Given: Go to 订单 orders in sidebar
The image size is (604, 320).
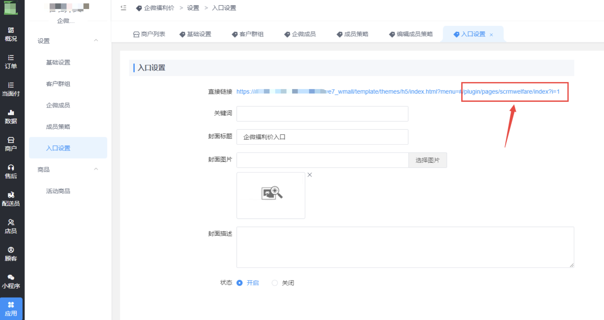Looking at the screenshot, I should (x=11, y=62).
